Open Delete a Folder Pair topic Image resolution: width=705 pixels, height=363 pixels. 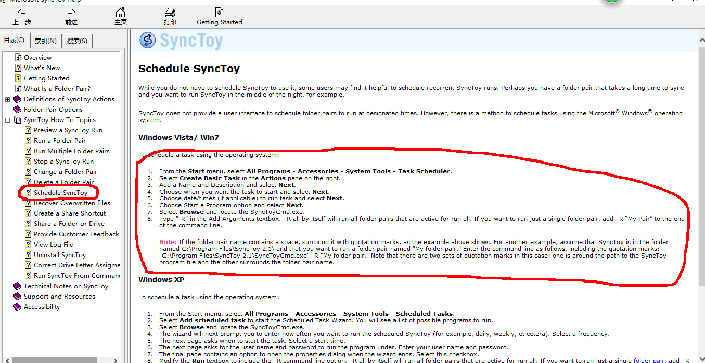click(63, 182)
